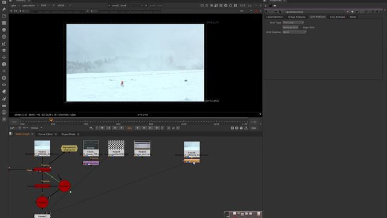This screenshot has height=218, width=387.
Task: Jump to the last frame button
Action: [157, 128]
